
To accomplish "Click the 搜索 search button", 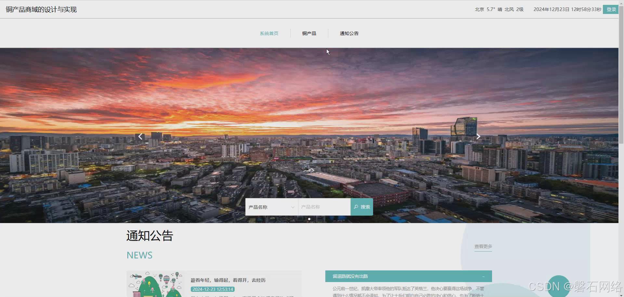I will point(362,207).
